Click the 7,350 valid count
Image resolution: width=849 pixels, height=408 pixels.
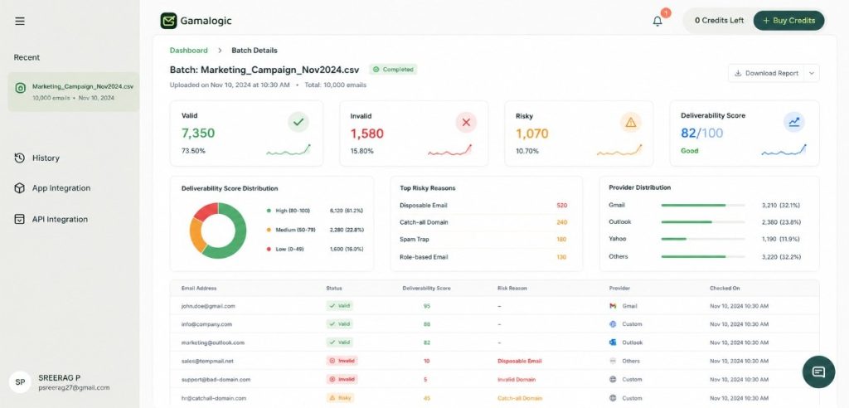tap(198, 134)
